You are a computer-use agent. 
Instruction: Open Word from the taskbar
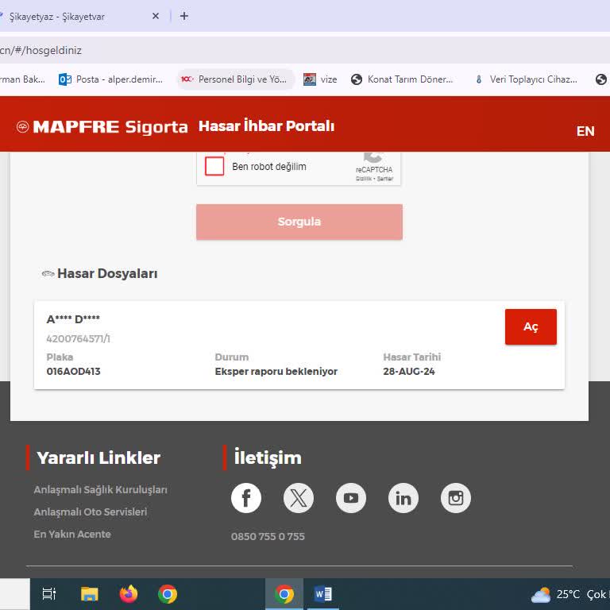pyautogui.click(x=323, y=594)
